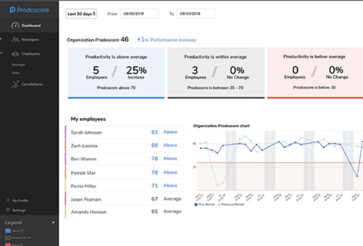Expand the Managers menu arrow
Viewport: 363px width, 246px height.
click(1, 39)
